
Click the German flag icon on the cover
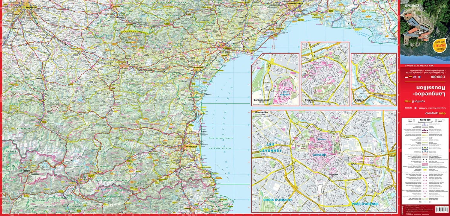coord(410,77)
